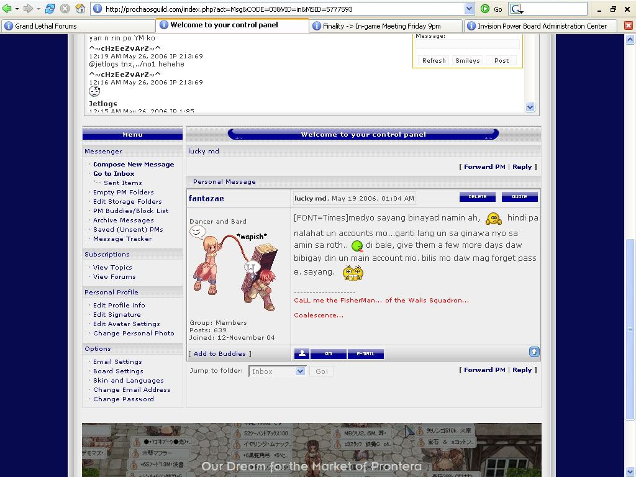636x477 pixels.
Task: Click the Home icon in toolbar
Action: tap(80, 9)
